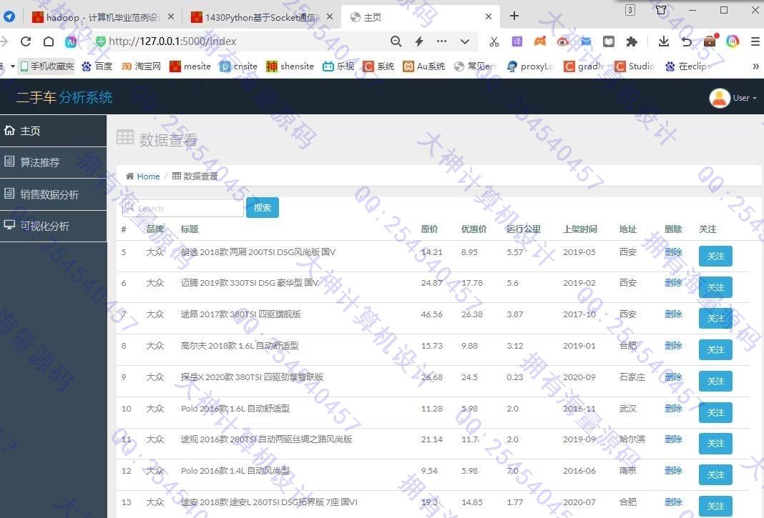Open the extensions puzzle piece icon
The height and width of the screenshot is (518, 764).
click(x=632, y=41)
